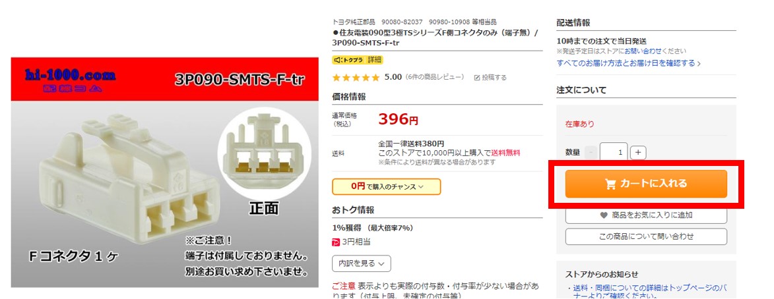Click 投稿する review pencil icon
This screenshot has width=774, height=299.
pyautogui.click(x=477, y=78)
